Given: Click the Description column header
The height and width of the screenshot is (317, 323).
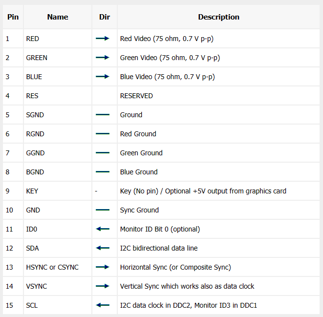Looking at the screenshot, I should point(218,17).
